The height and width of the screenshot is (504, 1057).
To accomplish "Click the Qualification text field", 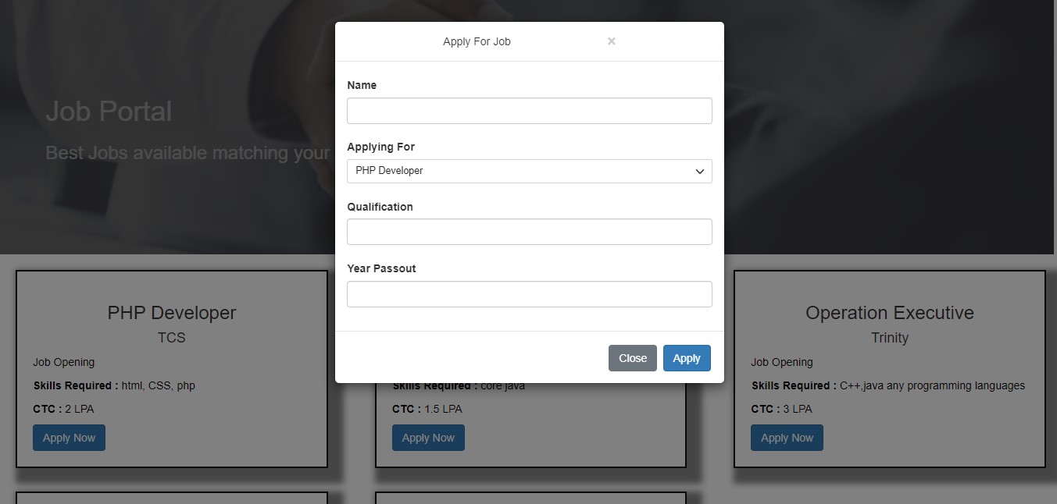I will (529, 231).
